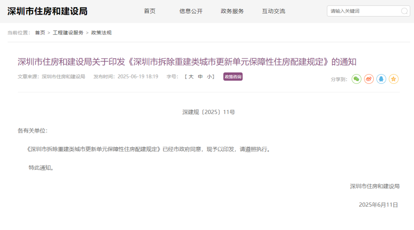This screenshot has height=230, width=414.
Task: Click the 分享到 label
Action: [339, 79]
